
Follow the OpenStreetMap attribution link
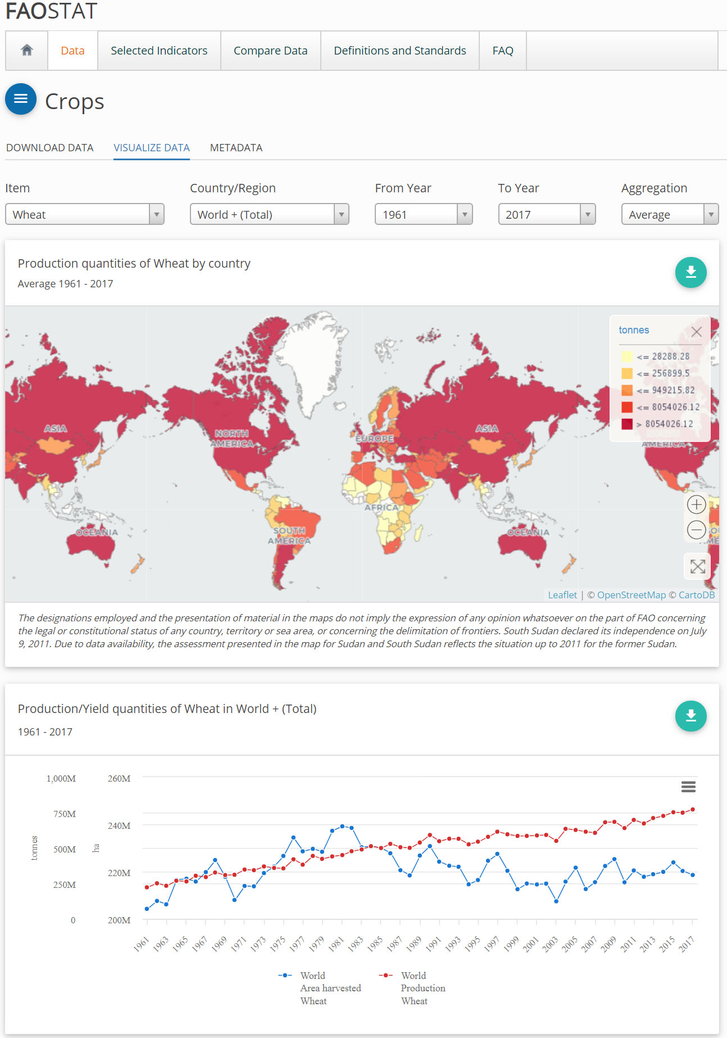631,595
